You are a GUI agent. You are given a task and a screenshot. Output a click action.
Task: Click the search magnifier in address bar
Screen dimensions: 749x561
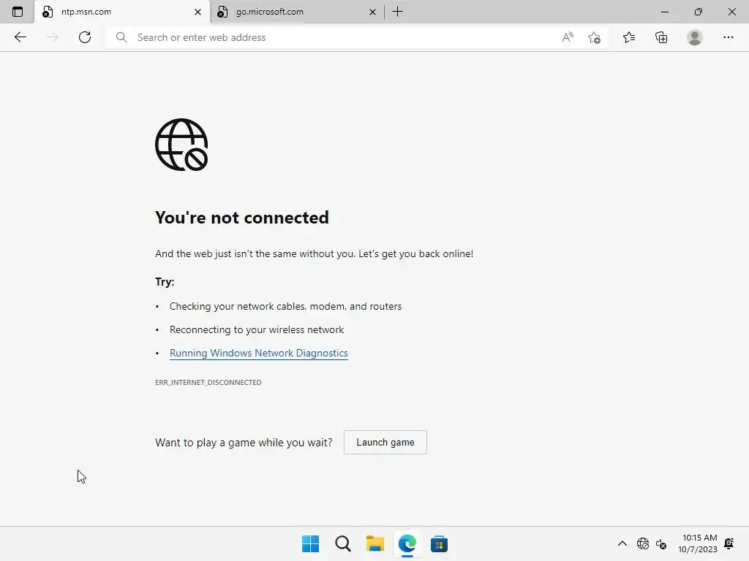pyautogui.click(x=121, y=37)
